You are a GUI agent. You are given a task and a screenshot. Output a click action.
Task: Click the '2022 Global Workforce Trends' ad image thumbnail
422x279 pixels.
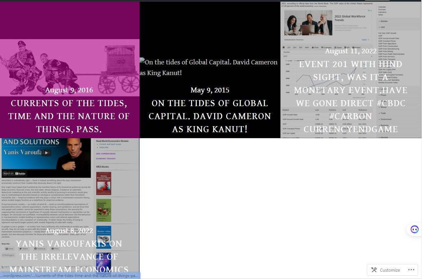pyautogui.click(x=308, y=23)
